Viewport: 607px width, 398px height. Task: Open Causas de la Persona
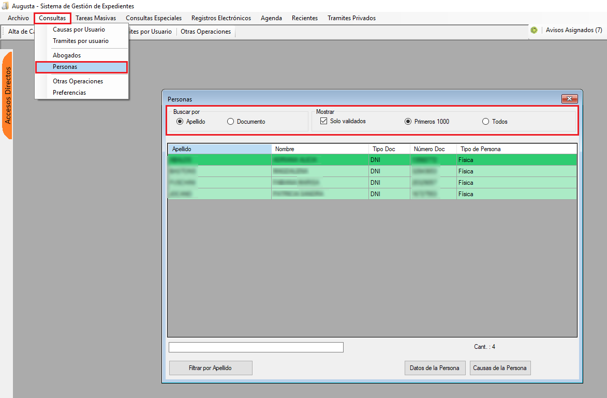[x=500, y=368]
